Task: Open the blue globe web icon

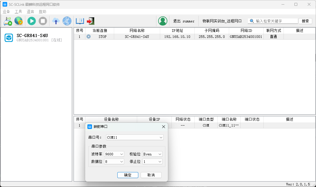Action: [67, 21]
